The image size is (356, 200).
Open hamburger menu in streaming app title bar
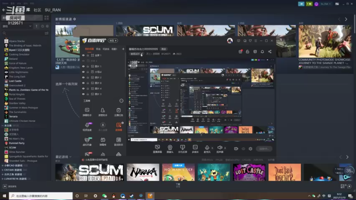click(255, 41)
